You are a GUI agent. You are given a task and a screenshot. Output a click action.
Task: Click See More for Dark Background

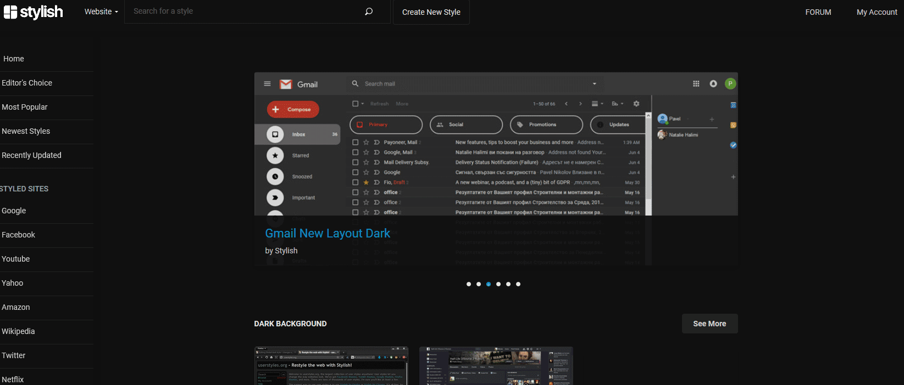pyautogui.click(x=709, y=324)
